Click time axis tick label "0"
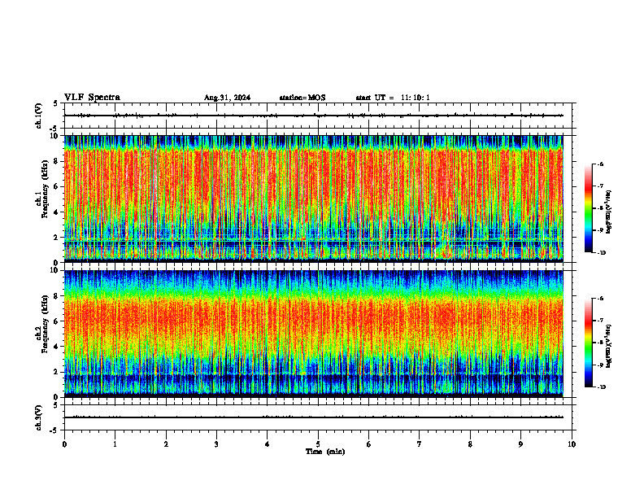Screen dimensions: 644x498 tap(64, 444)
